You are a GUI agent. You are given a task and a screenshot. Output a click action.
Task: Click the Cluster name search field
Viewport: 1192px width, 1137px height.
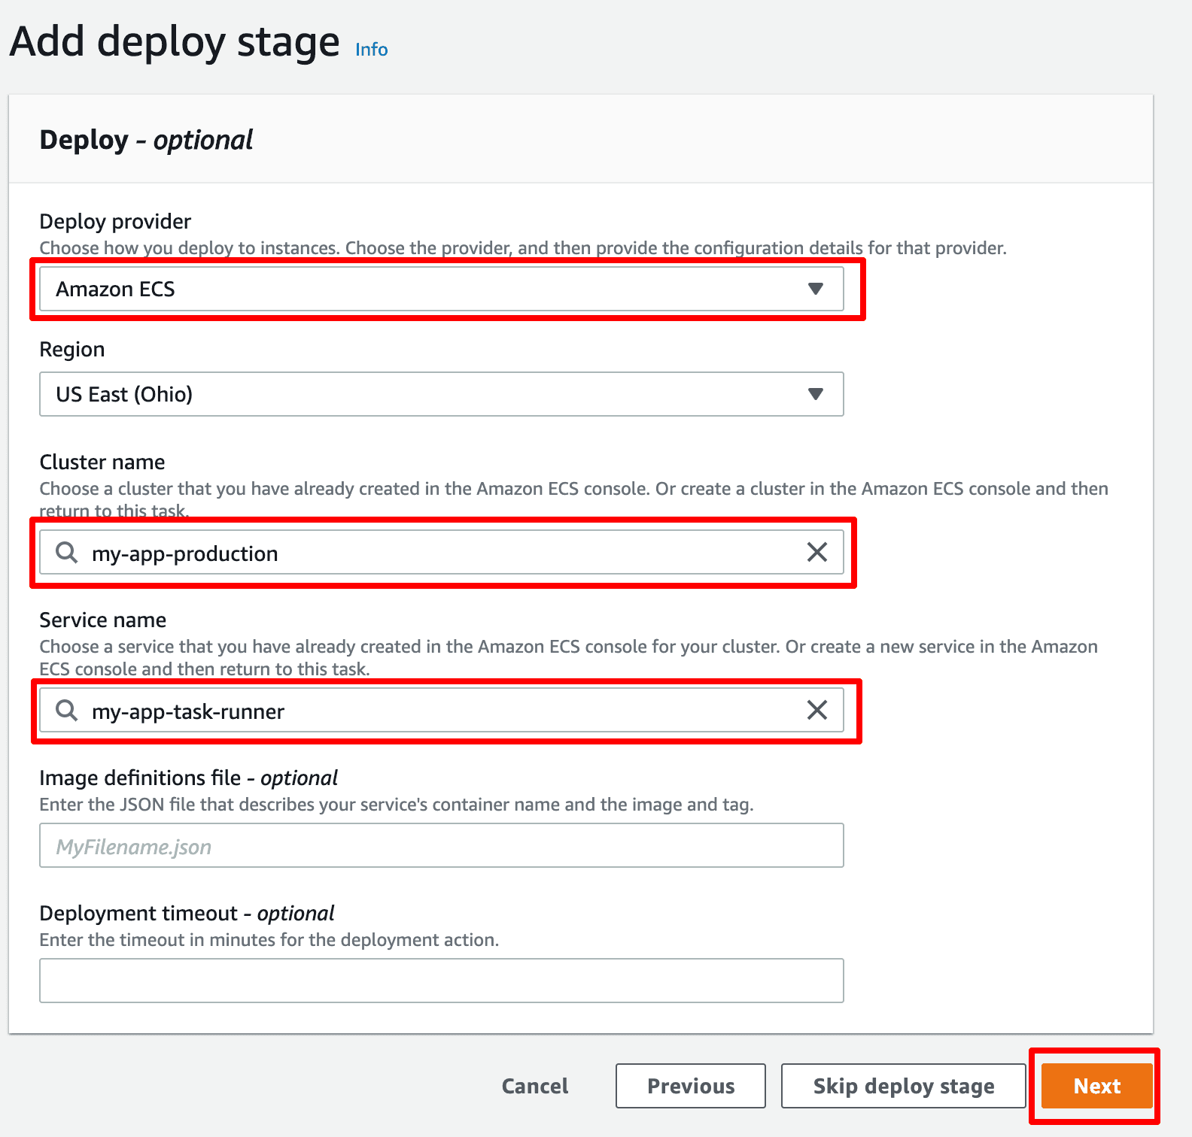click(x=441, y=552)
